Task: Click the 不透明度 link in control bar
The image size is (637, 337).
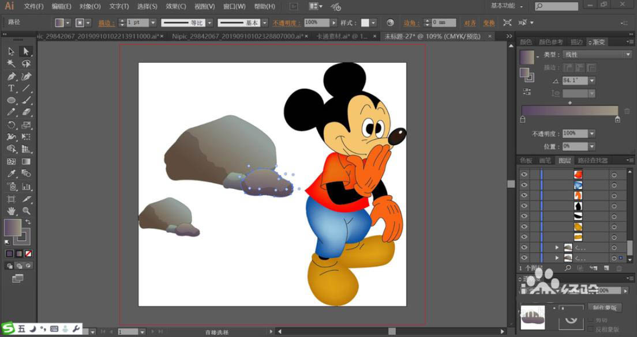Action: [x=286, y=22]
